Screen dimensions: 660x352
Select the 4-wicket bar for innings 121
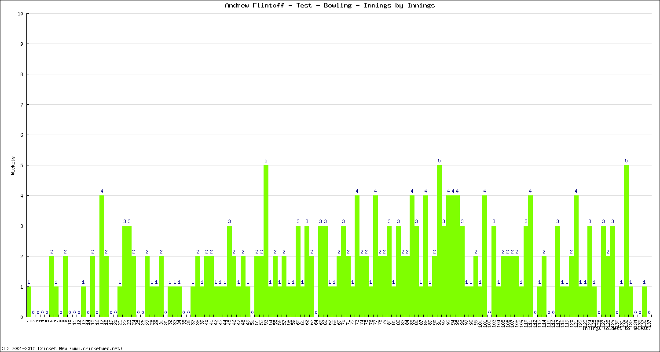[576, 256]
